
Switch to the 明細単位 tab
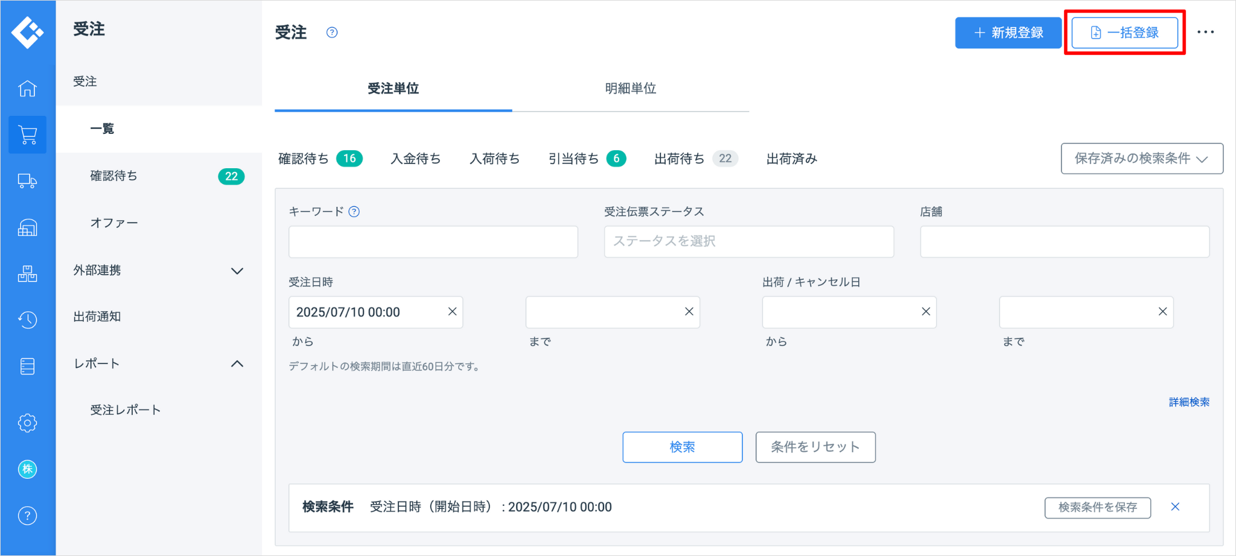[x=630, y=89]
